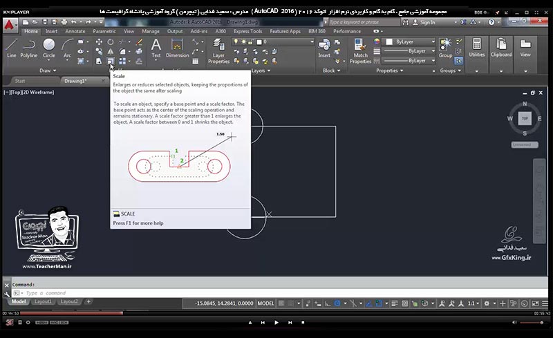Toggle MODEL space button in status bar
553x338 pixels.
(x=265, y=303)
